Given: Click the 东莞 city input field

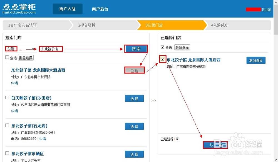Looking at the screenshot, I should tap(11, 49).
